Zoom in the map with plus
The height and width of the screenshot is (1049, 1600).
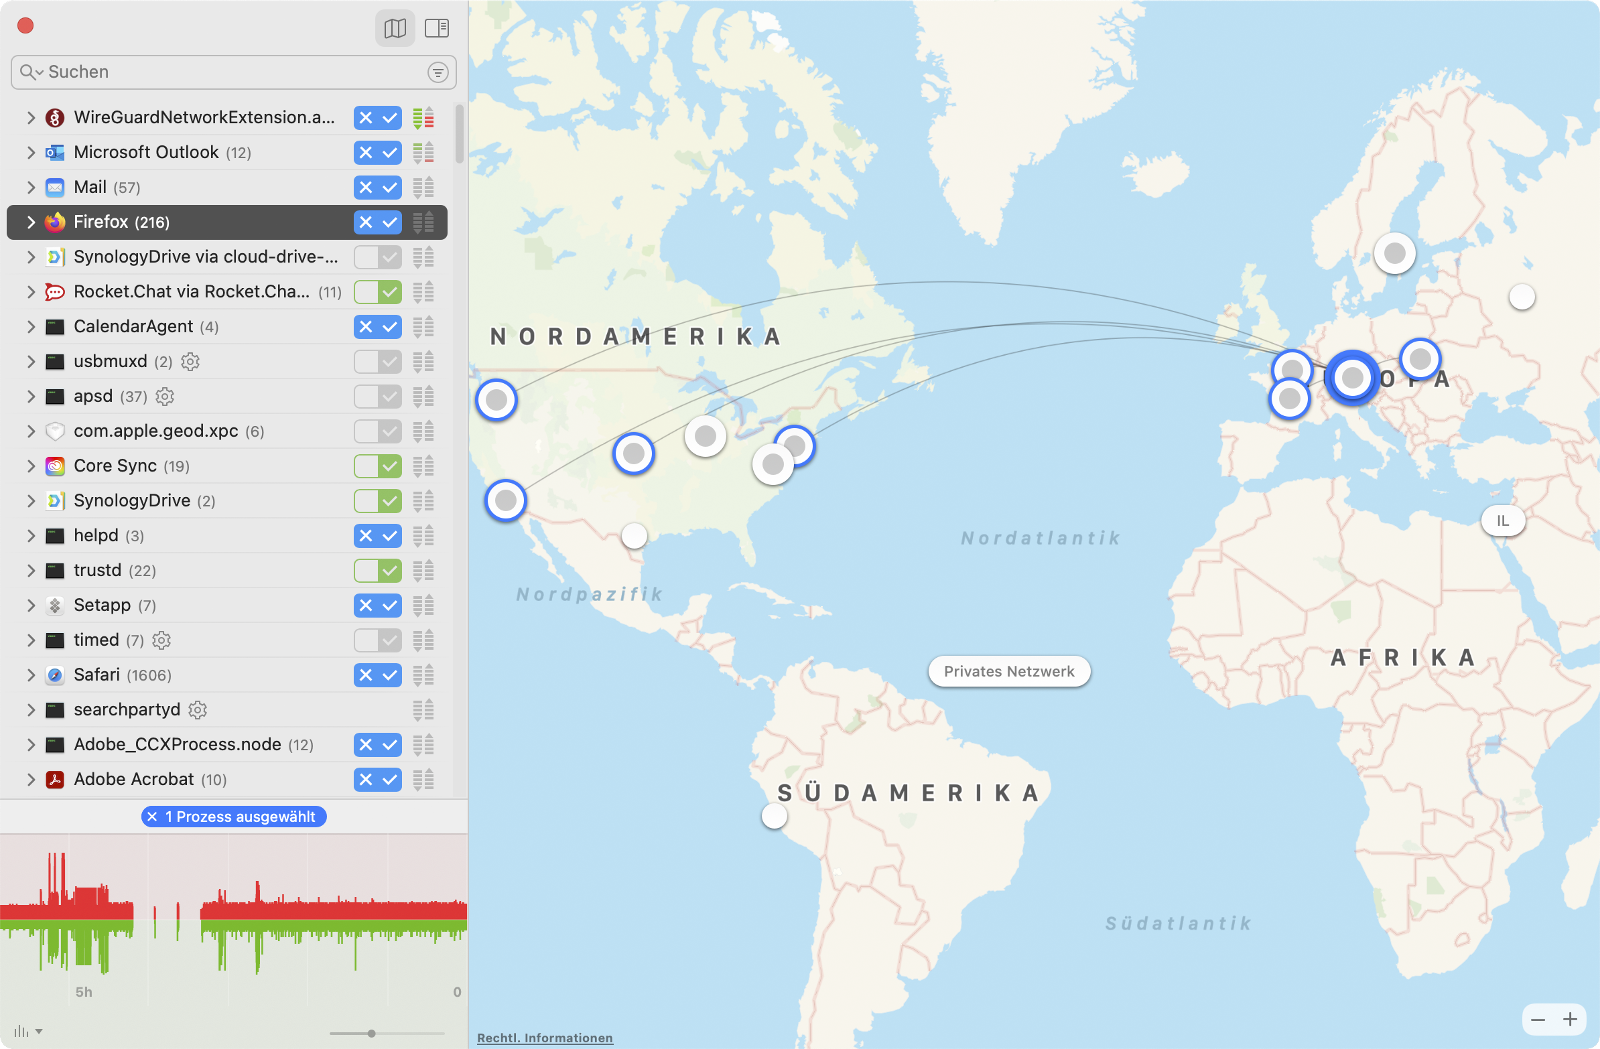(1570, 1020)
